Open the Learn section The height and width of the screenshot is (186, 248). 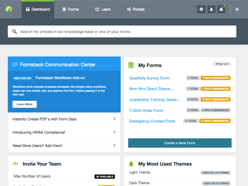[103, 9]
